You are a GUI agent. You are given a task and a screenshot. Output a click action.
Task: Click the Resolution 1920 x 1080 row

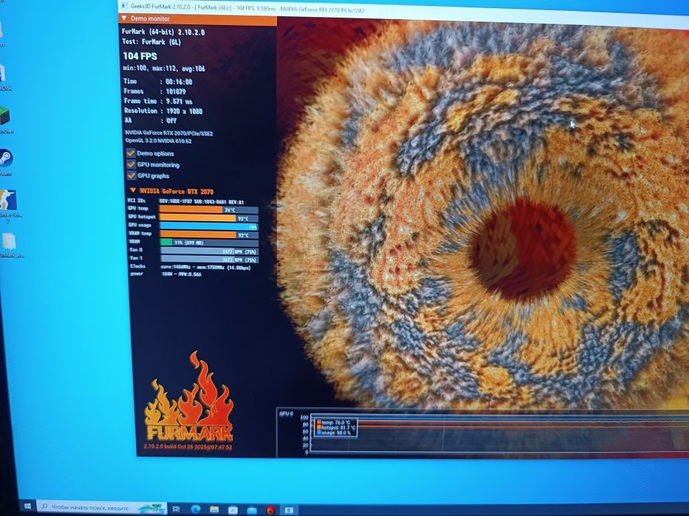tap(163, 111)
